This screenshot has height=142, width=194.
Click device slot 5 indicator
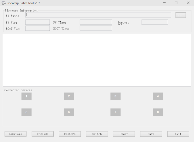26,112
